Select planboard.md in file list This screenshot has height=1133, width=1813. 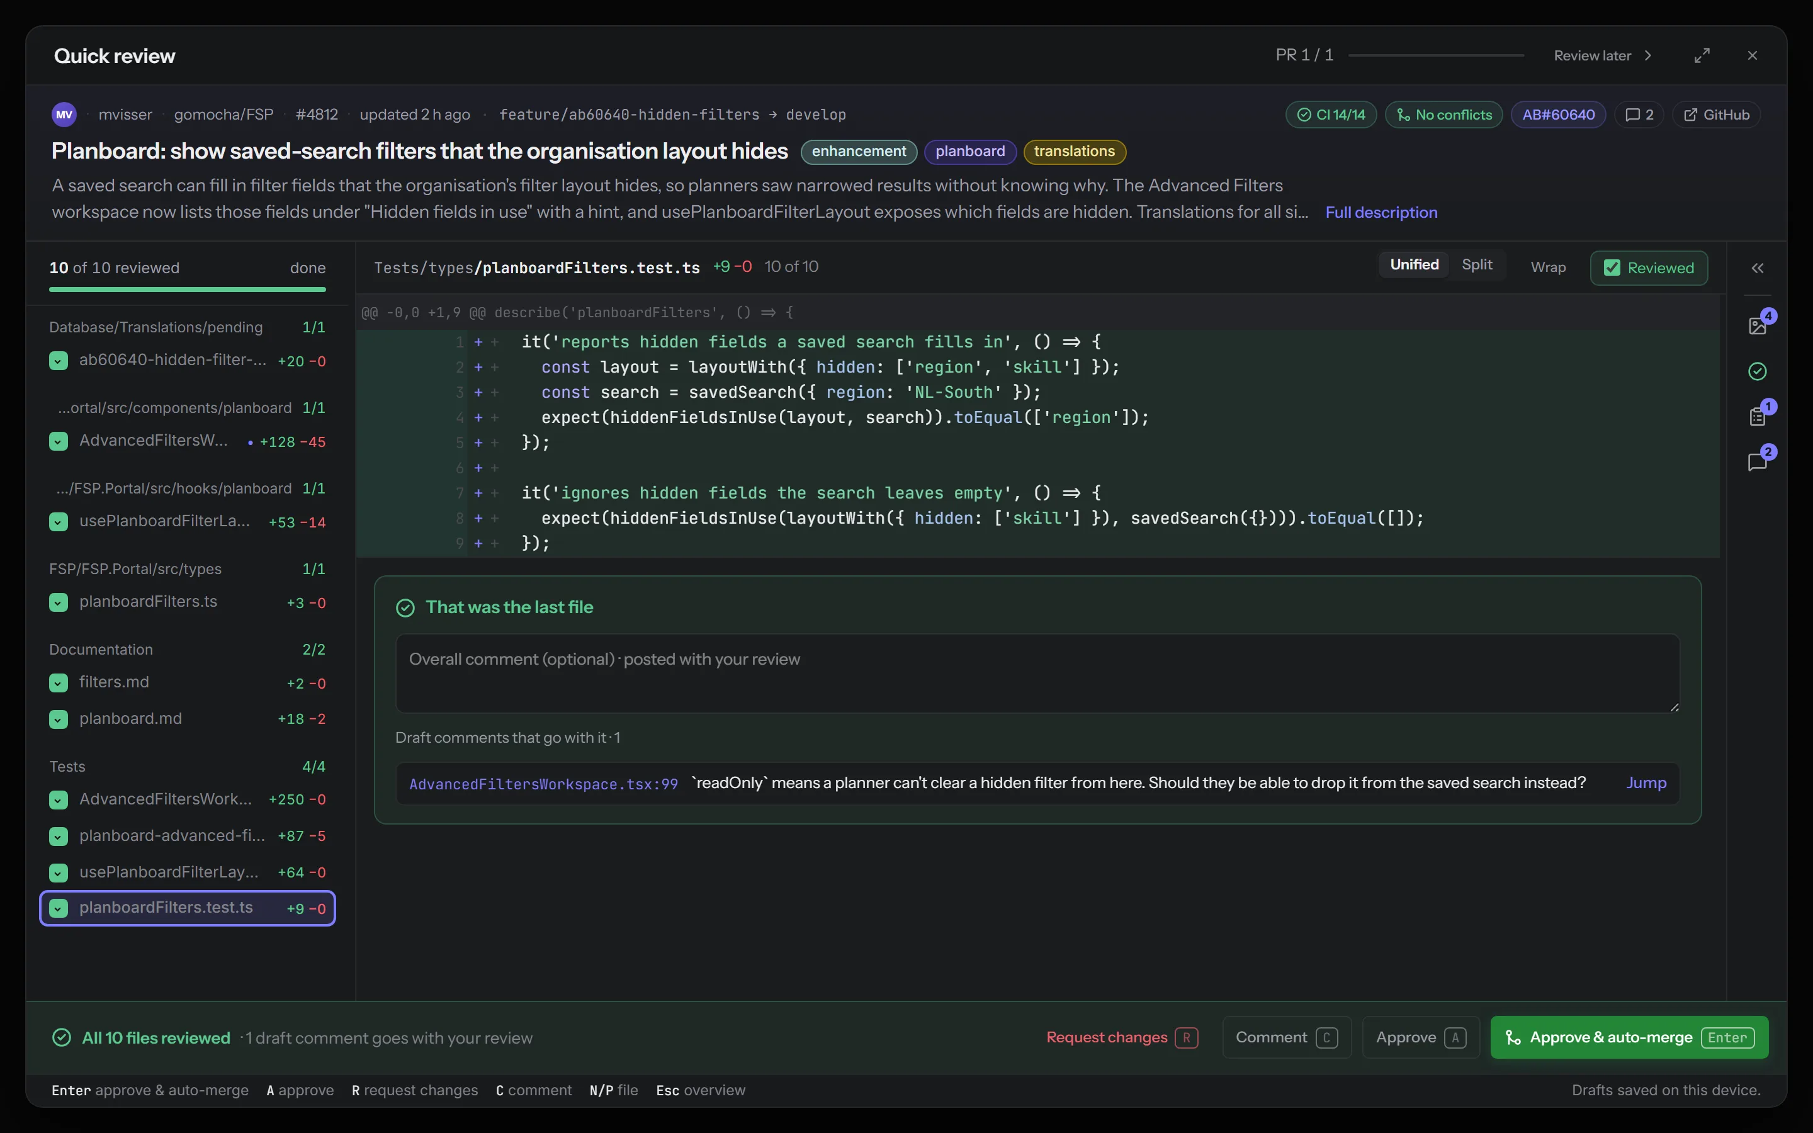[x=188, y=719]
